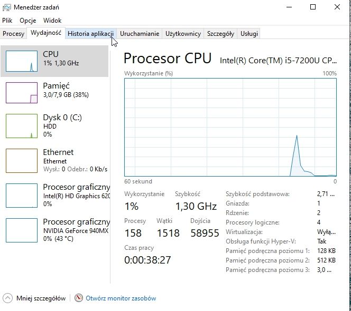
Task: Click the Task Manager title bar icon
Action: pos(6,7)
